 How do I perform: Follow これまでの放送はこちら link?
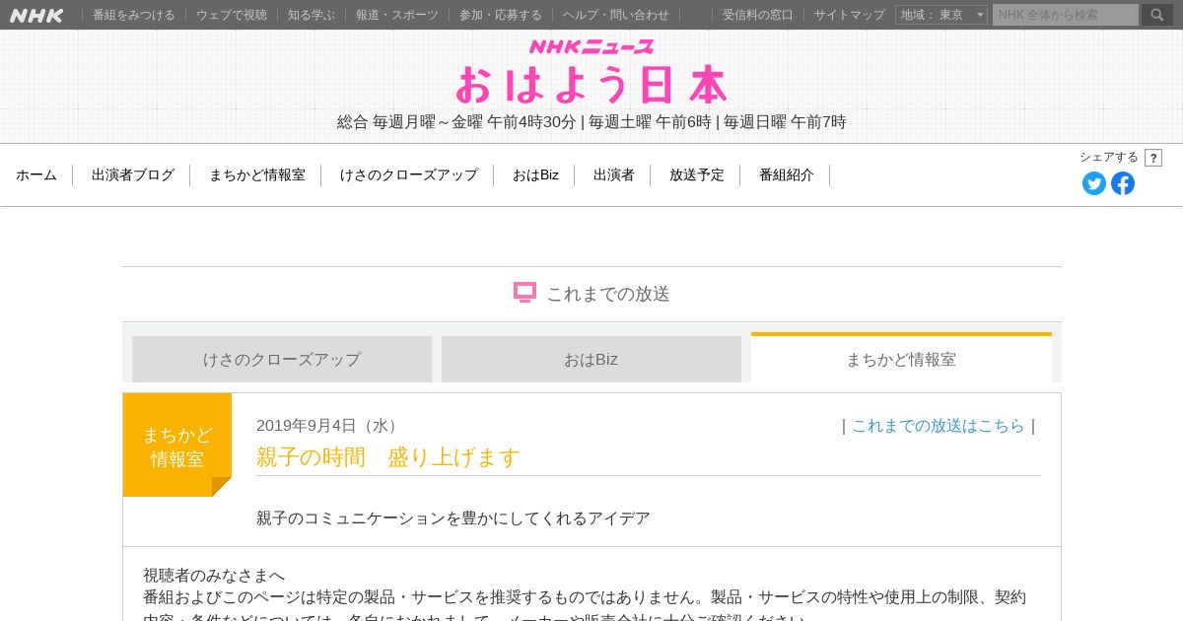(939, 426)
